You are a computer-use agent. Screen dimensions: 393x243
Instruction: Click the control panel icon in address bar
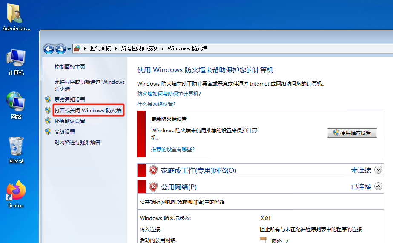pos(77,49)
